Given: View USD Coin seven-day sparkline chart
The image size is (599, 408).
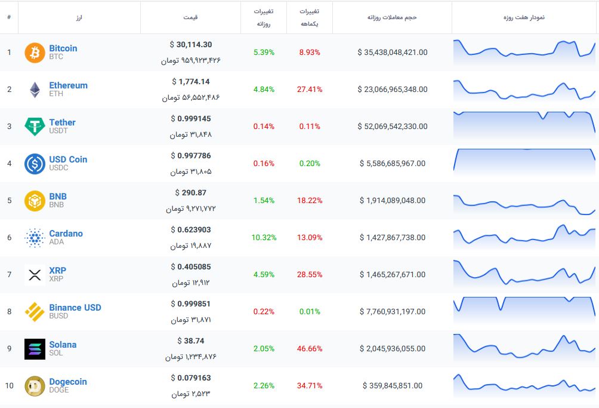Looking at the screenshot, I should pos(524,161).
